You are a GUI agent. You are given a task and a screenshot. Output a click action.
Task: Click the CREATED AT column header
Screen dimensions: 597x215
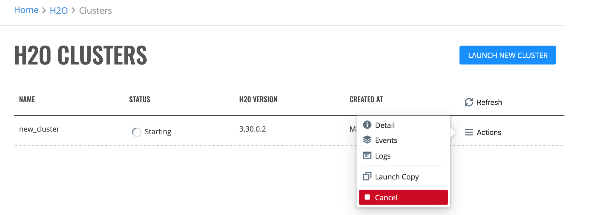point(366,99)
